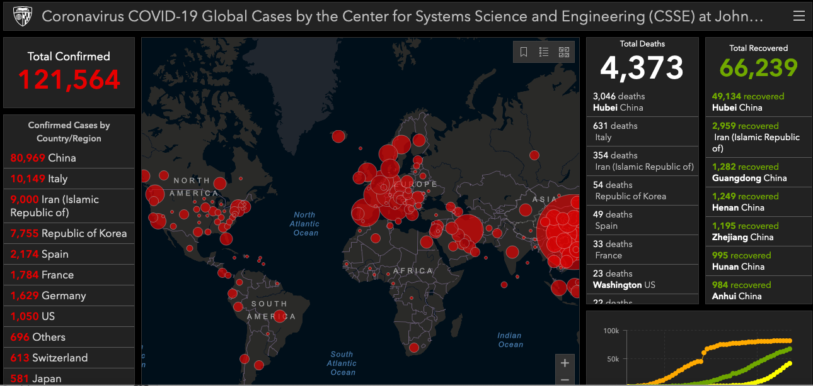Screen dimensions: 813x386
Task: Show the map legend list icon
Action: coord(544,52)
